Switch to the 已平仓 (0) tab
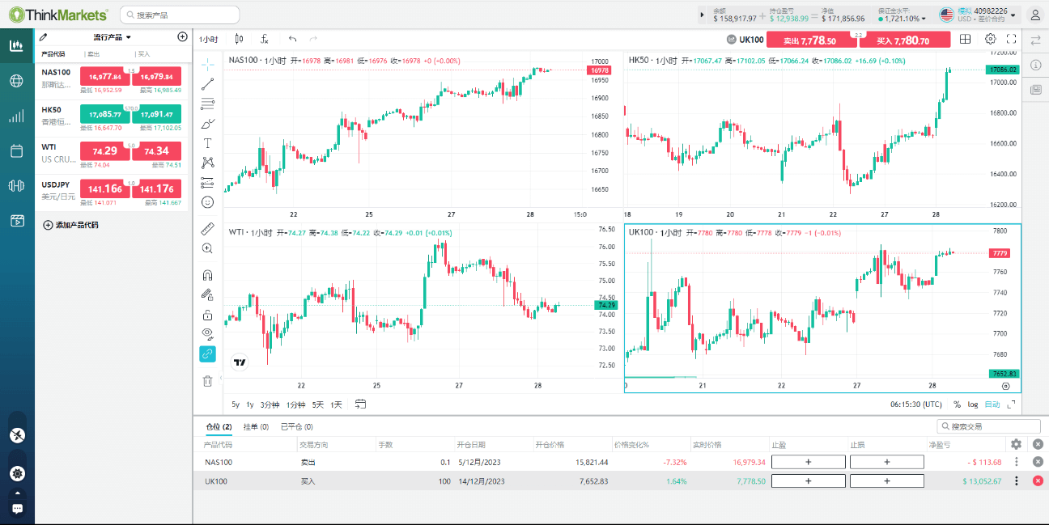This screenshot has height=525, width=1049. pos(296,426)
